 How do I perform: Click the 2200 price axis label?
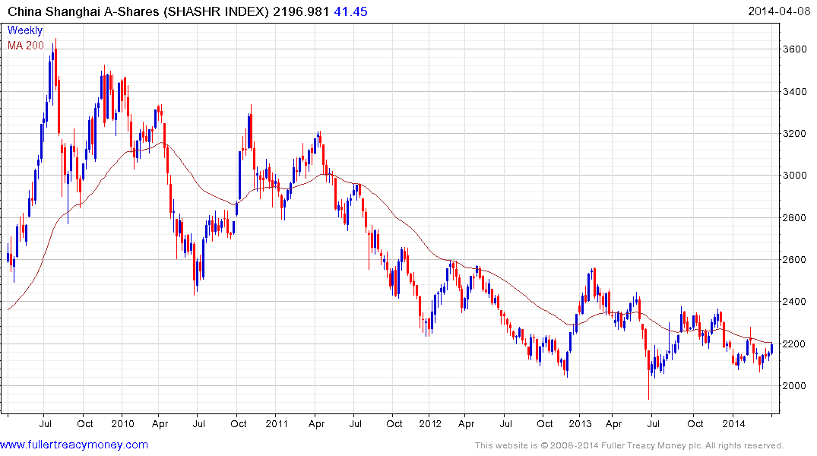pyautogui.click(x=795, y=344)
